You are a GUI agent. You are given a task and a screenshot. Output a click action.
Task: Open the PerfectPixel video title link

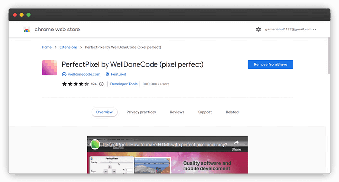point(165,144)
